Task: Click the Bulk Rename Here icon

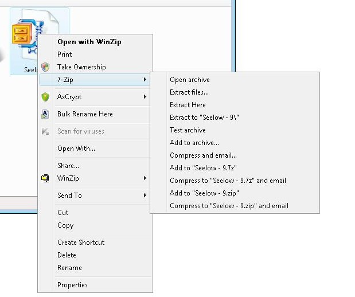Action: tap(45, 114)
